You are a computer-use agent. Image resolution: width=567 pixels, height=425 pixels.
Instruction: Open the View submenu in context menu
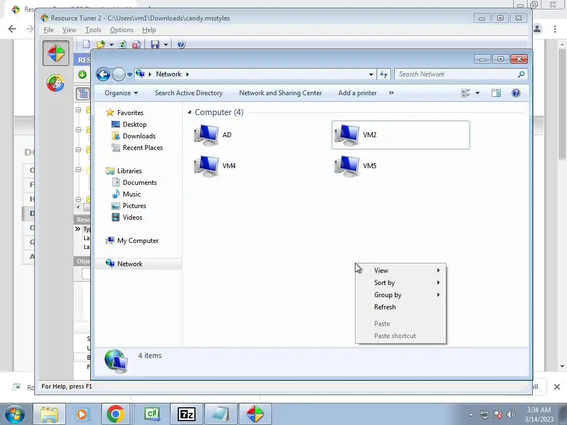pos(401,270)
